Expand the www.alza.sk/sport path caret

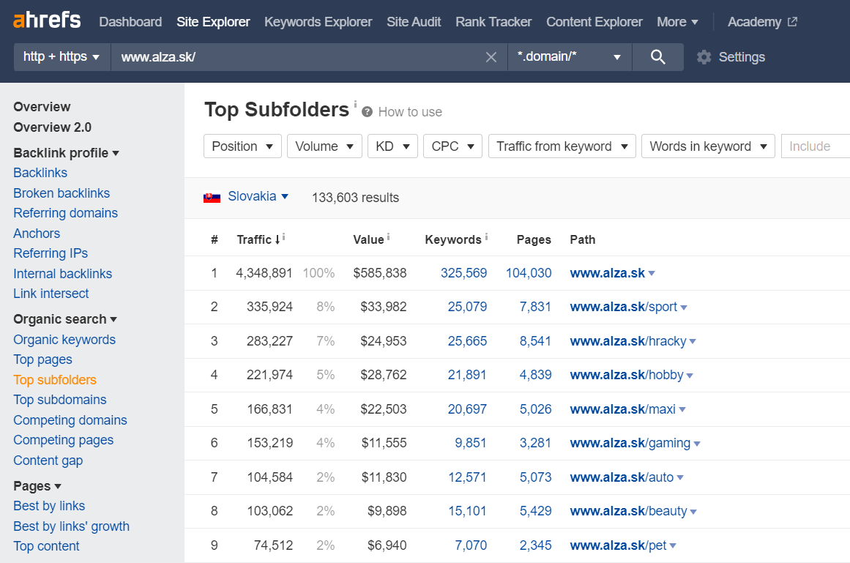tap(684, 307)
